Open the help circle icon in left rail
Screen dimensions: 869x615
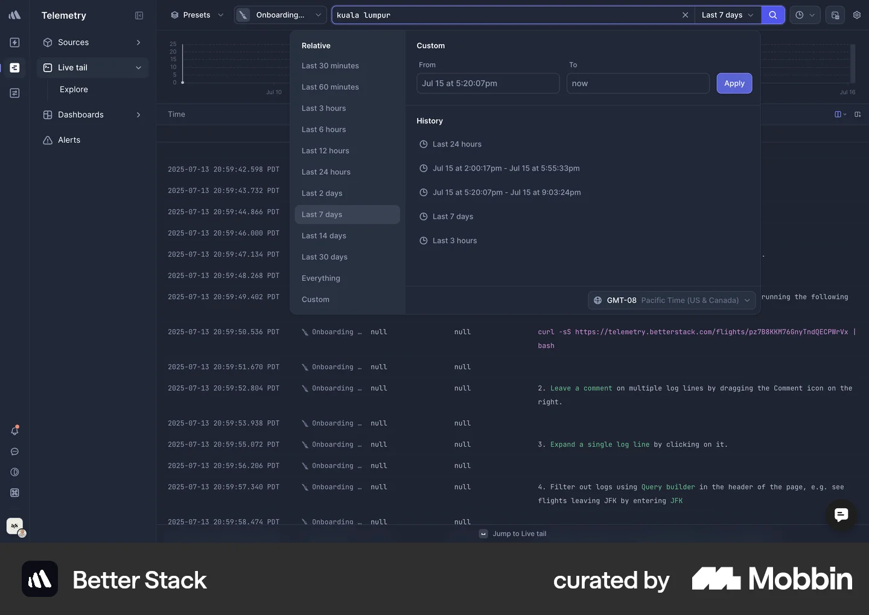click(14, 472)
